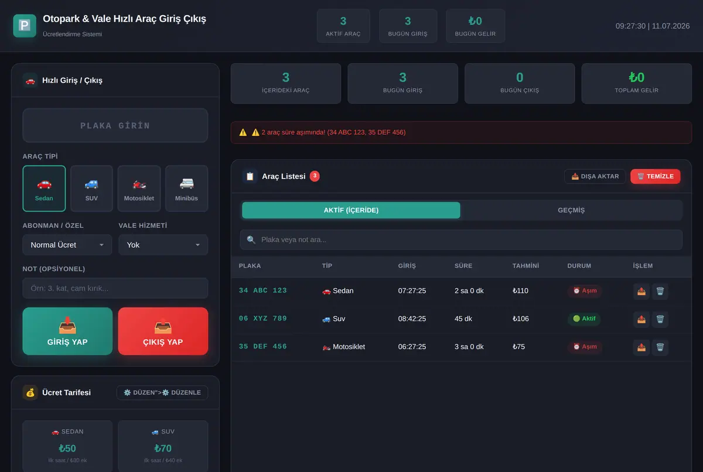Click the red Çıkış Yap button

[163, 331]
